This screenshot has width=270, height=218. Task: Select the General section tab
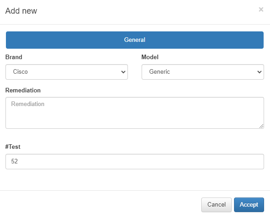(x=135, y=40)
